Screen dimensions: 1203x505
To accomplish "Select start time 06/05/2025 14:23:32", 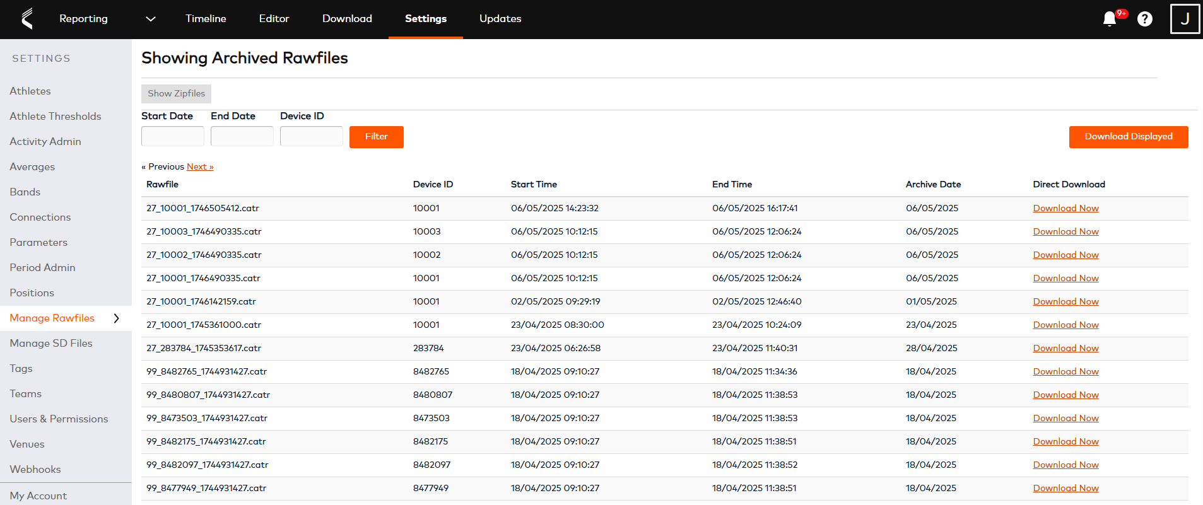I will (555, 209).
